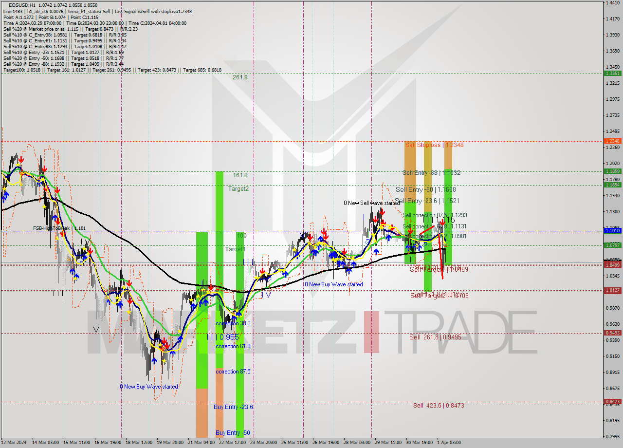Click the 'Sell 261.8 | 0.9495' label
Image resolution: width=623 pixels, height=448 pixels.
[435, 337]
